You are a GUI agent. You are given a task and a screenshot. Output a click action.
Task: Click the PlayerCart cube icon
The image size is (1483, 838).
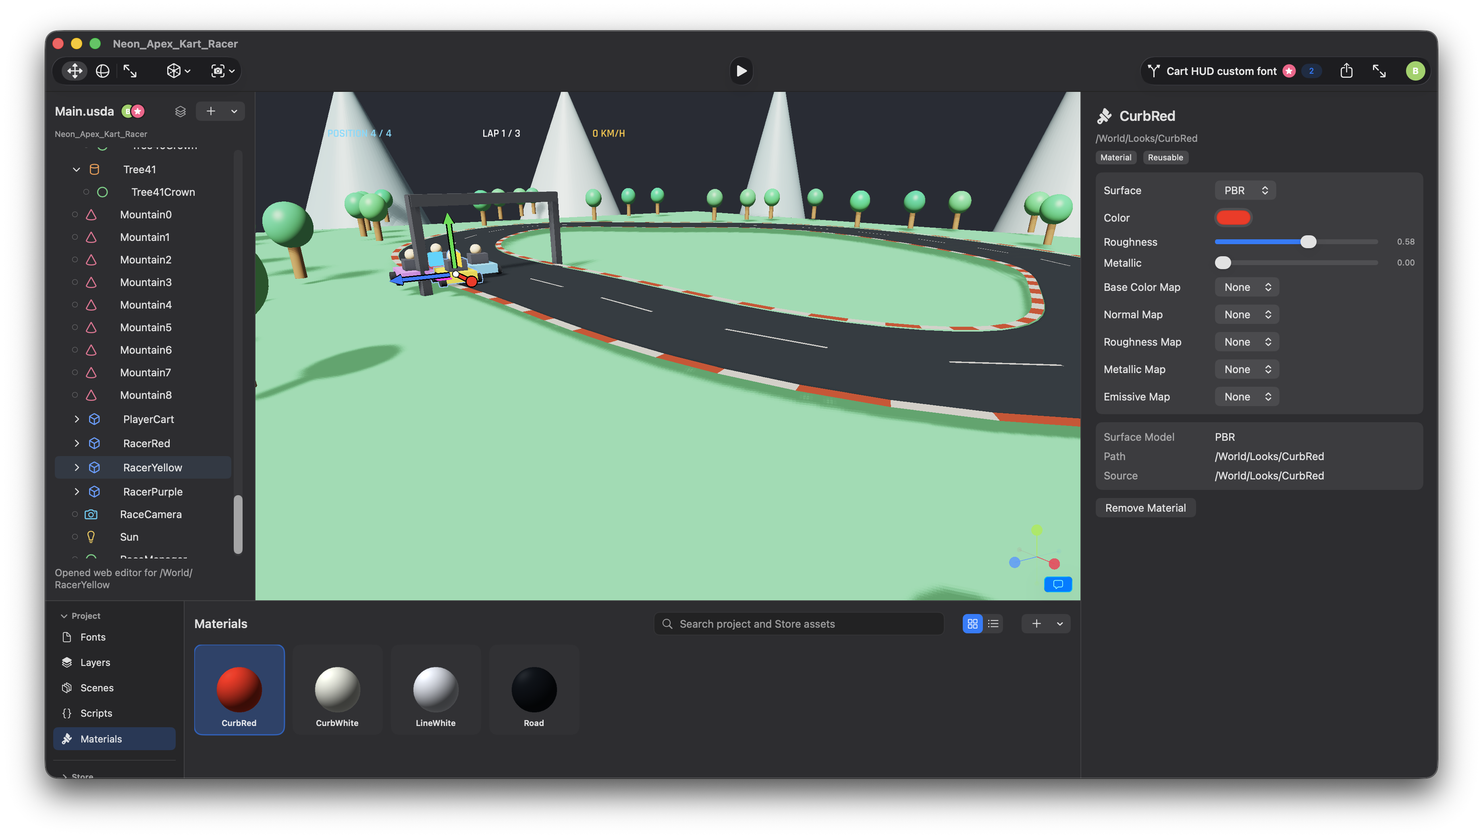click(94, 419)
